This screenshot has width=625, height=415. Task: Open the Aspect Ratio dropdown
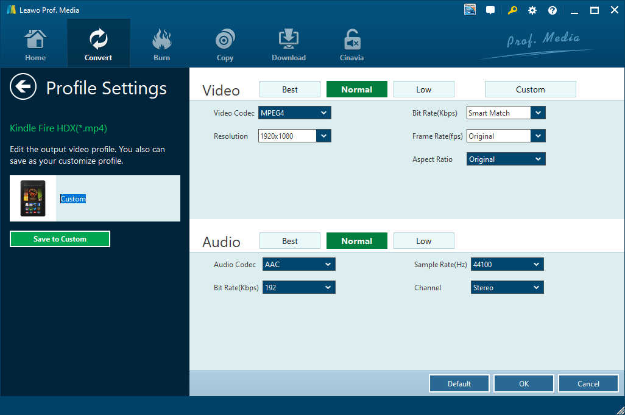click(x=506, y=159)
